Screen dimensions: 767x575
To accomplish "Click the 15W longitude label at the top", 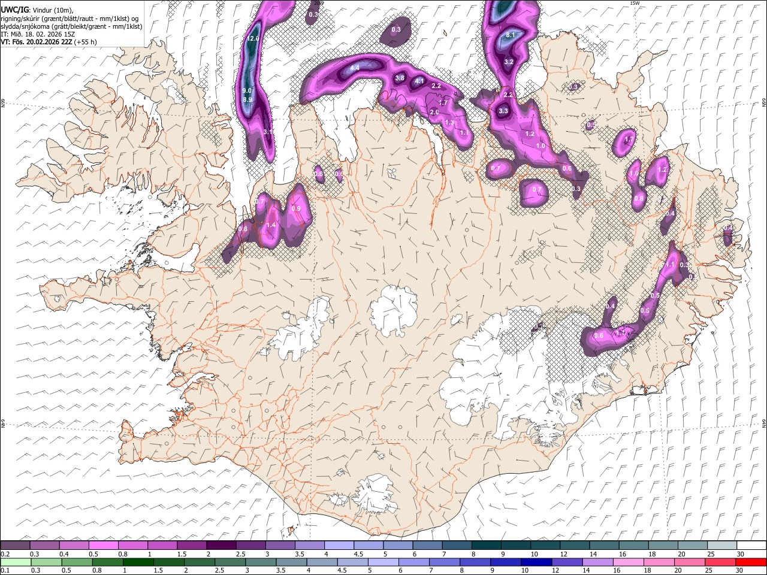I will click(635, 3).
